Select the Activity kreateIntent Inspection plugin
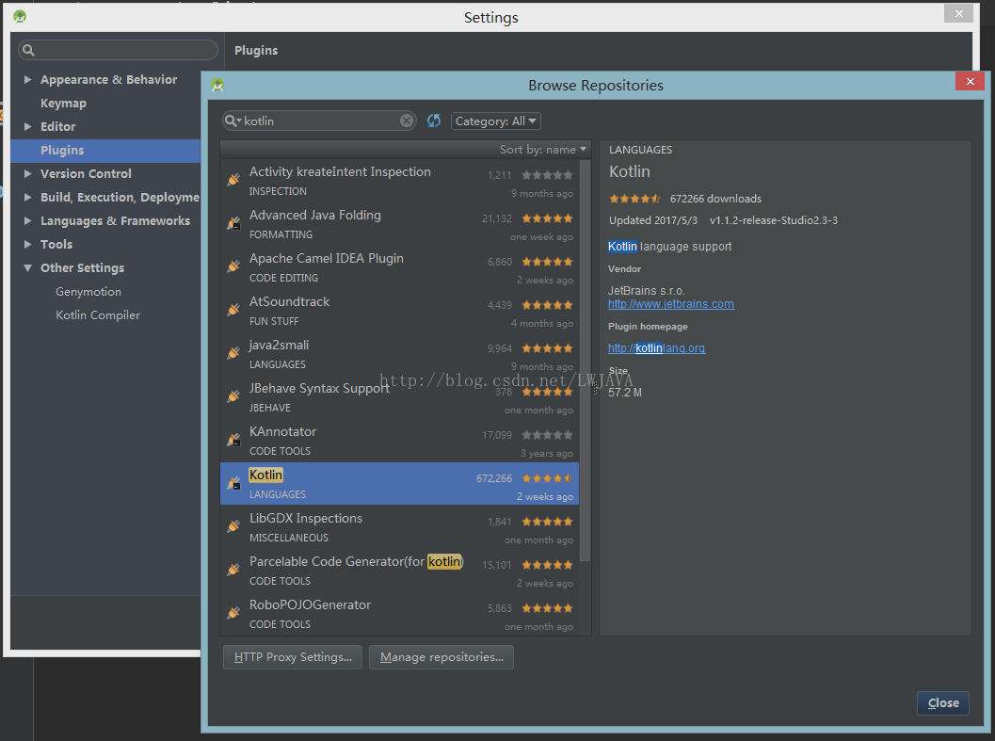 click(x=400, y=181)
